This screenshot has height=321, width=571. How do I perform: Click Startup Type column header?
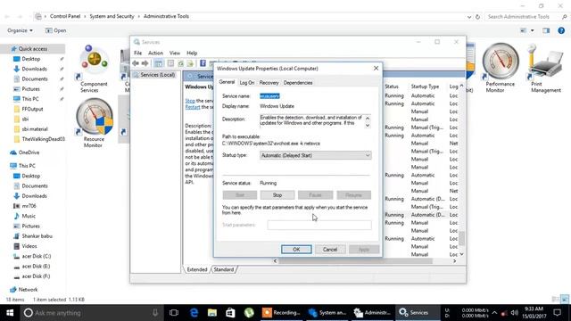click(x=425, y=86)
